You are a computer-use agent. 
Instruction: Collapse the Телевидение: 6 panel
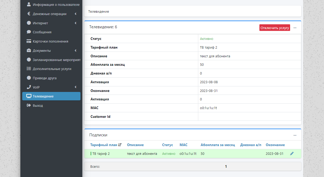(x=295, y=28)
